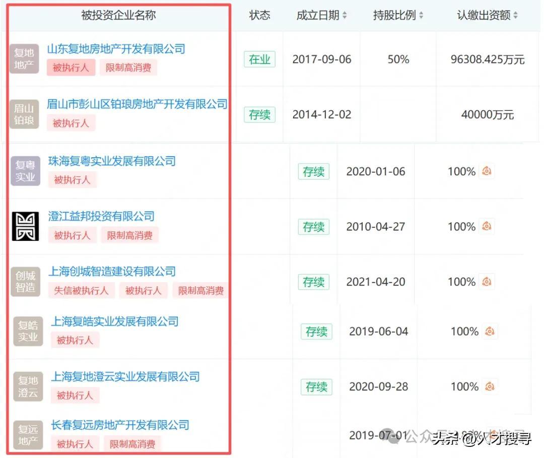Click 限制高消费 tag under 上海创城智造
Image resolution: width=544 pixels, height=458 pixels.
tap(200, 290)
